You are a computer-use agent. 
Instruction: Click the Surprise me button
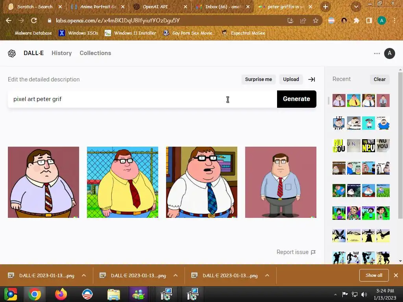pyautogui.click(x=259, y=79)
